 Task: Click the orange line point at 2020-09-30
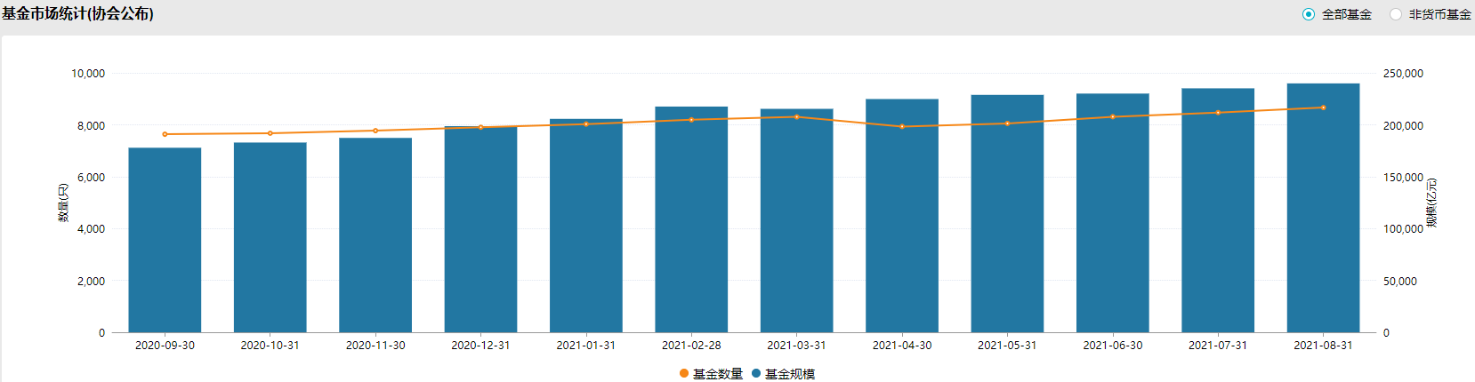(x=165, y=134)
